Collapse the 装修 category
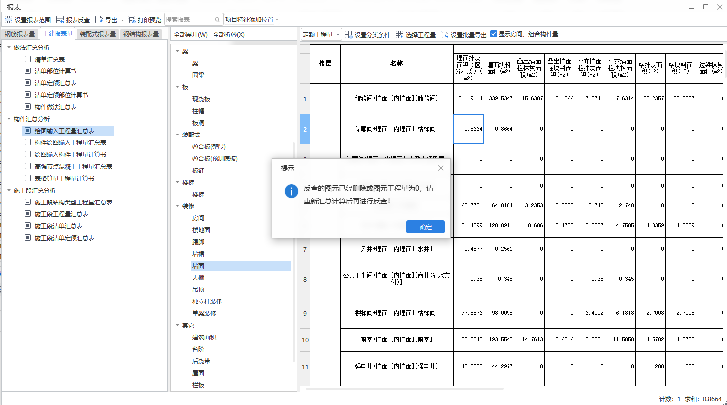 point(177,206)
